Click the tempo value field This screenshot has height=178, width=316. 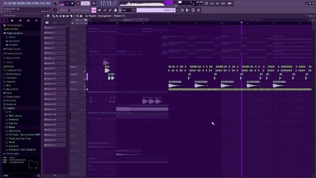[85, 3]
